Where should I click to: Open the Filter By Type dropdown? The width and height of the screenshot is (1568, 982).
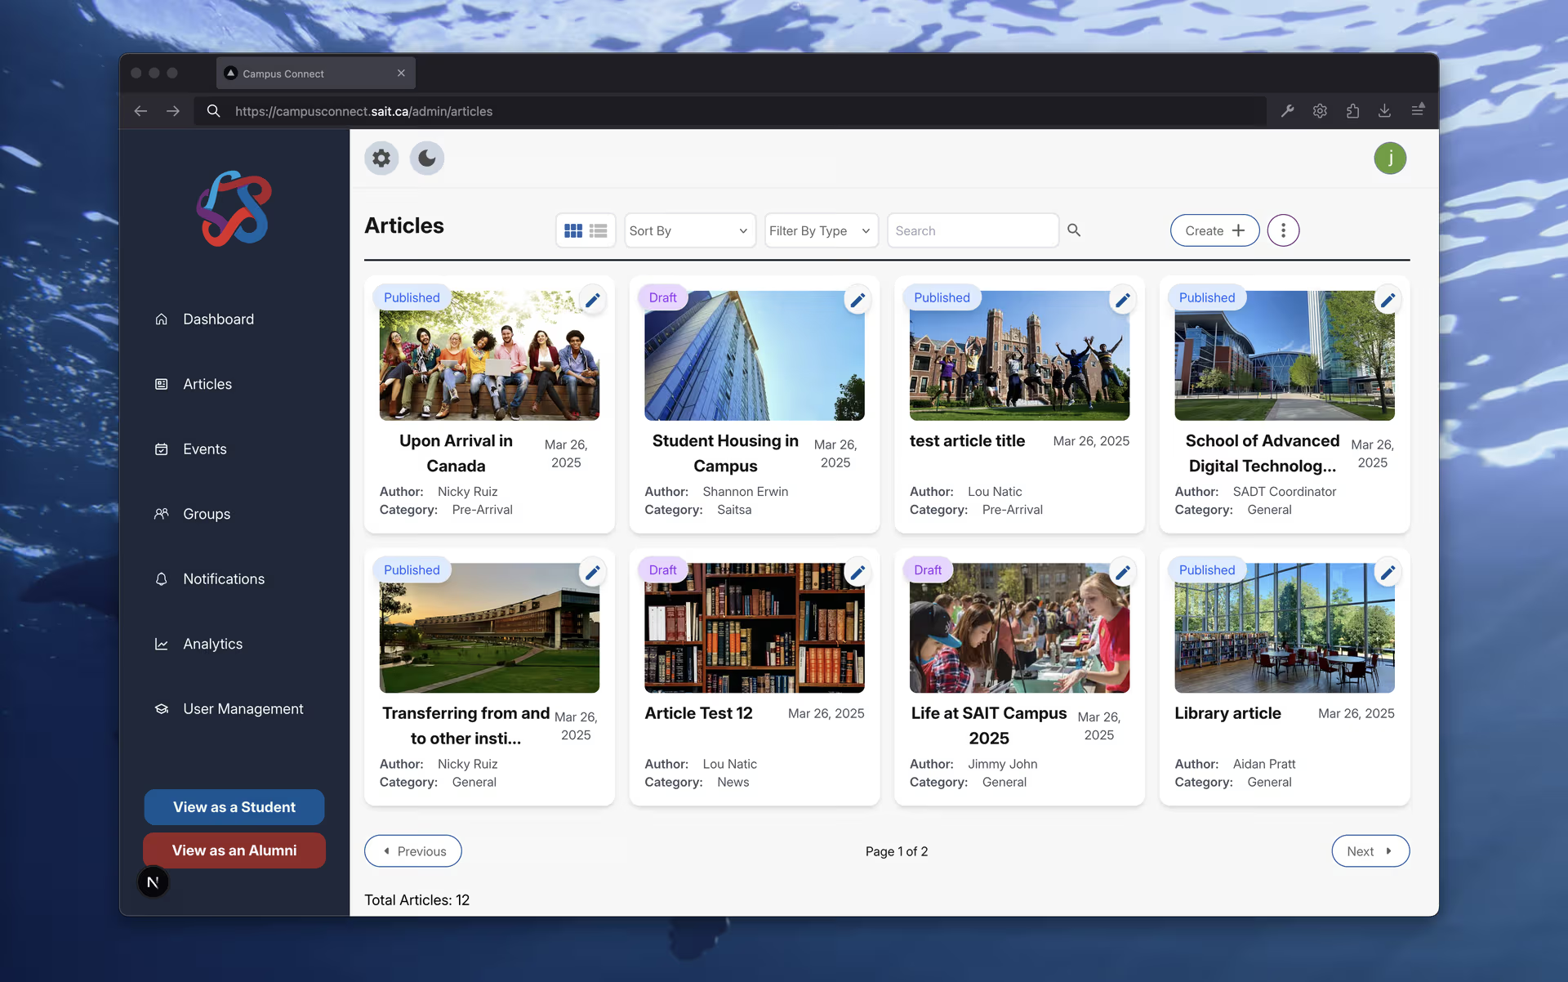[x=820, y=230]
